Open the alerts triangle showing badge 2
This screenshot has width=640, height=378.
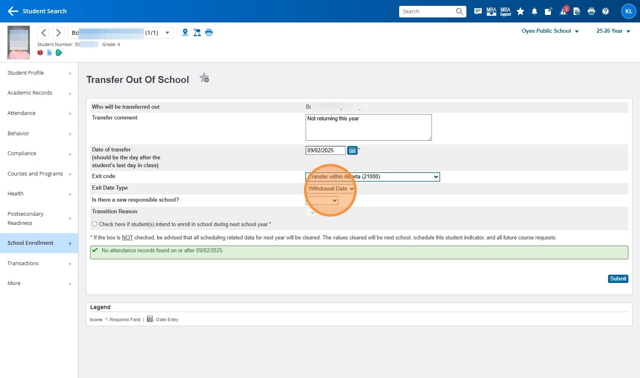[564, 11]
